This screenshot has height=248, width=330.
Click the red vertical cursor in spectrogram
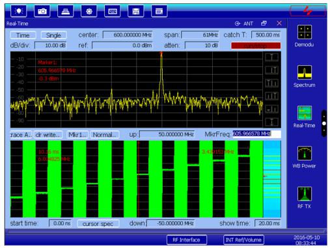tap(138, 179)
